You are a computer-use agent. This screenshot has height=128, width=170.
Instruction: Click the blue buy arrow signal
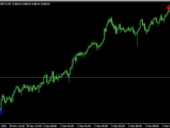tap(1, 112)
